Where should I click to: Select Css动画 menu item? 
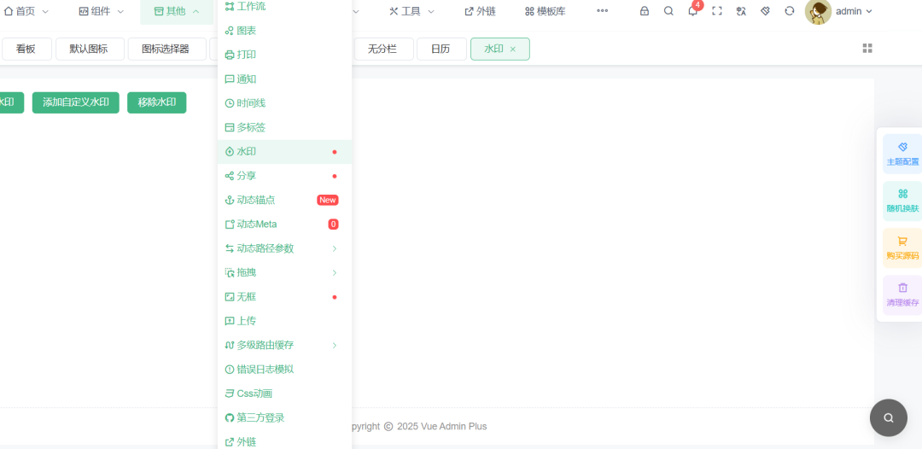point(284,394)
